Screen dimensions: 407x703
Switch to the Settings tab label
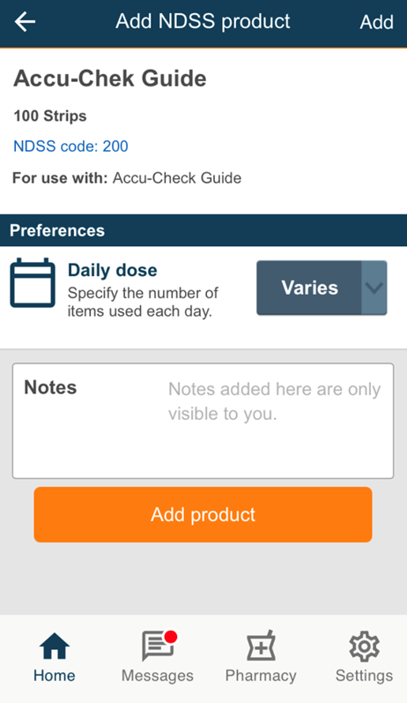[364, 675]
